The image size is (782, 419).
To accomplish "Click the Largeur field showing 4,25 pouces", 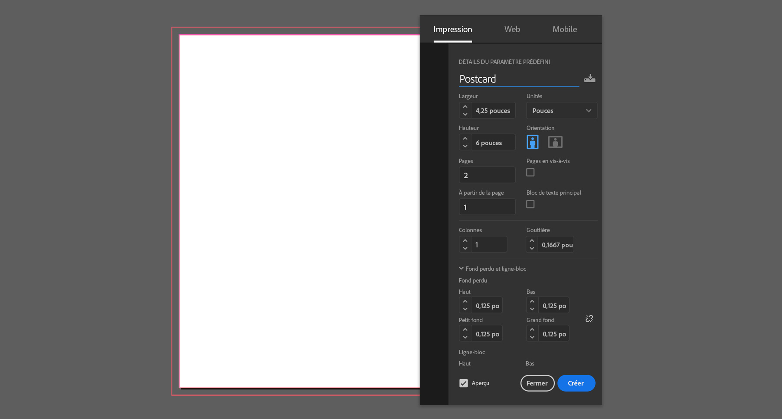I will pos(493,110).
